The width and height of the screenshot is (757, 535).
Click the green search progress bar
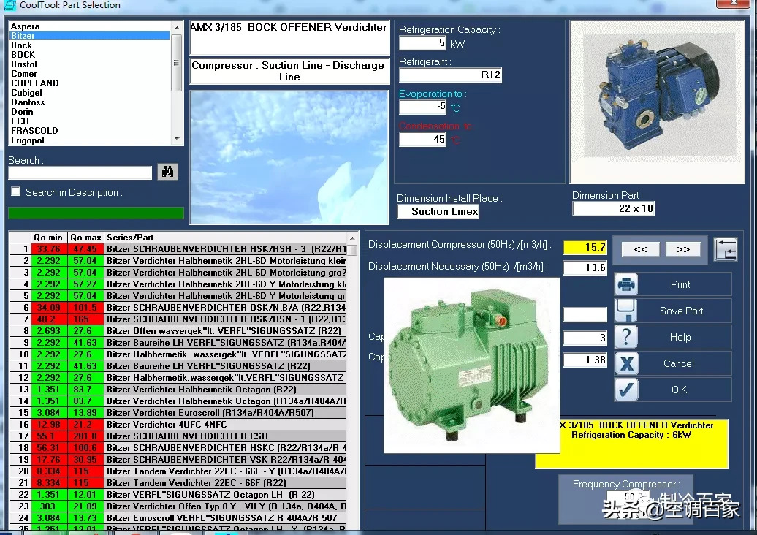[x=96, y=213]
